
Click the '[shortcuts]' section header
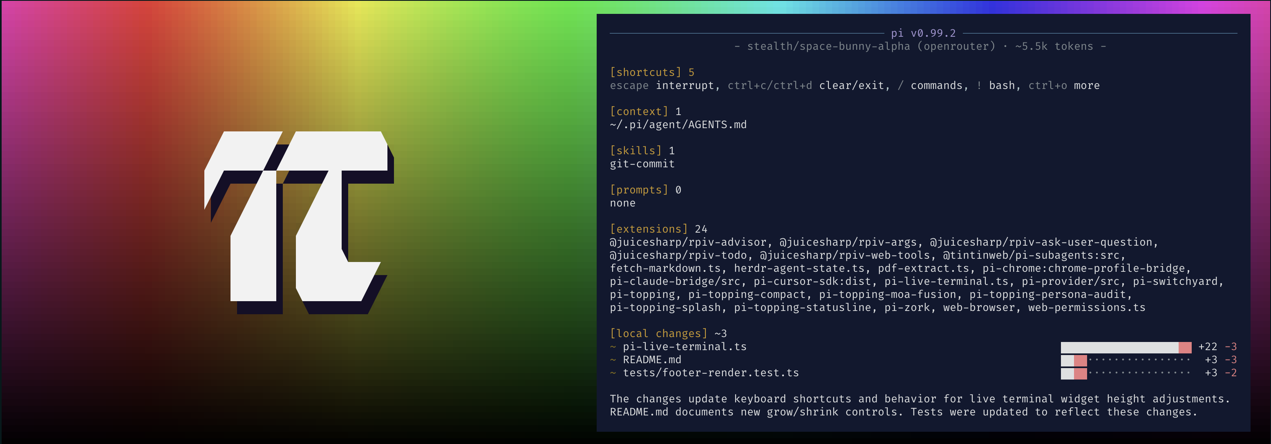pos(645,73)
